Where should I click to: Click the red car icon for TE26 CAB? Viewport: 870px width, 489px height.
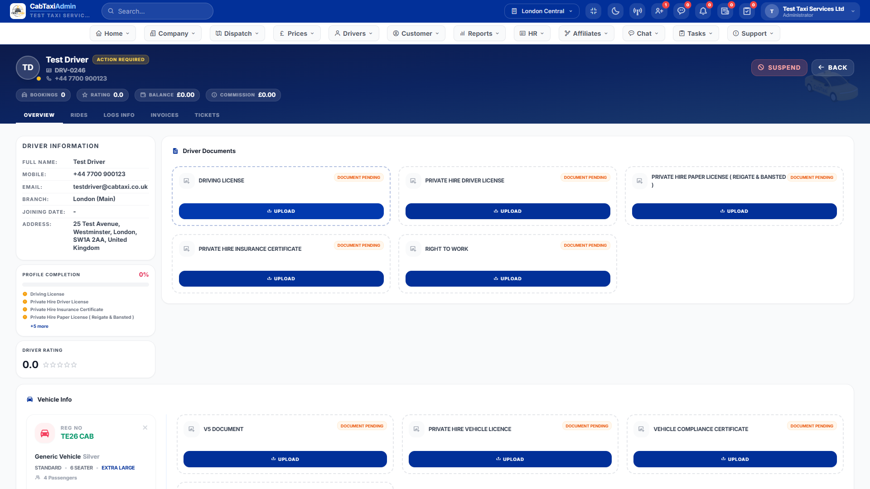pos(45,433)
